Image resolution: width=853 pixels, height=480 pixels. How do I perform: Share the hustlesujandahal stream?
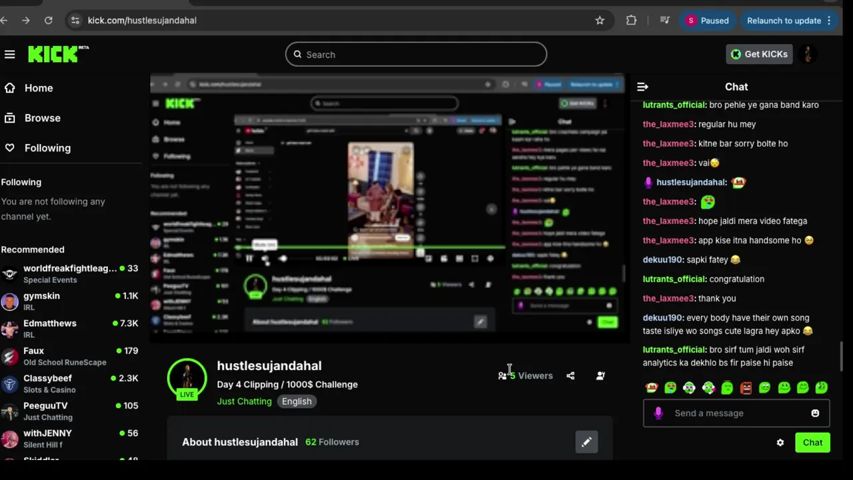(x=570, y=376)
